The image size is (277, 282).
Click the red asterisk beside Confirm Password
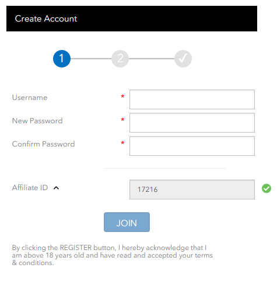(x=122, y=143)
